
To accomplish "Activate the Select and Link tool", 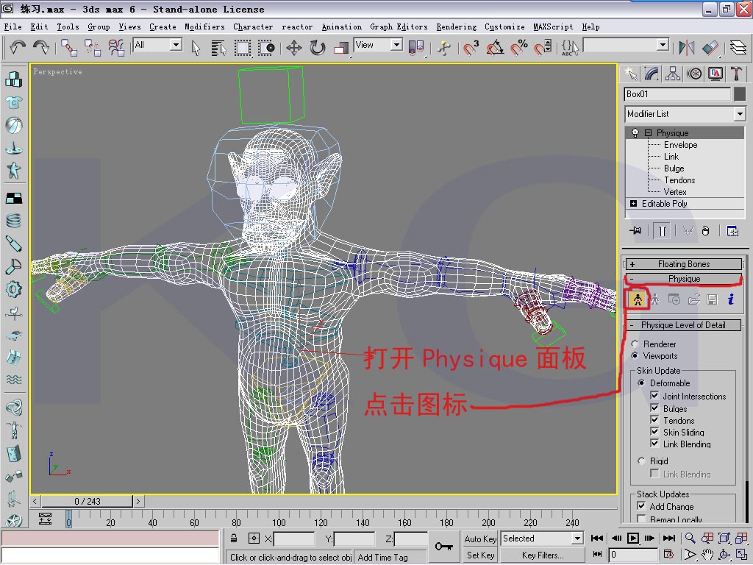I will click(68, 48).
